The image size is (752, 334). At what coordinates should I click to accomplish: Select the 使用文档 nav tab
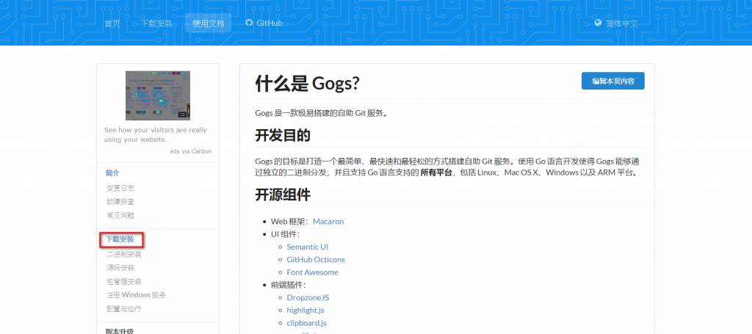[x=208, y=23]
